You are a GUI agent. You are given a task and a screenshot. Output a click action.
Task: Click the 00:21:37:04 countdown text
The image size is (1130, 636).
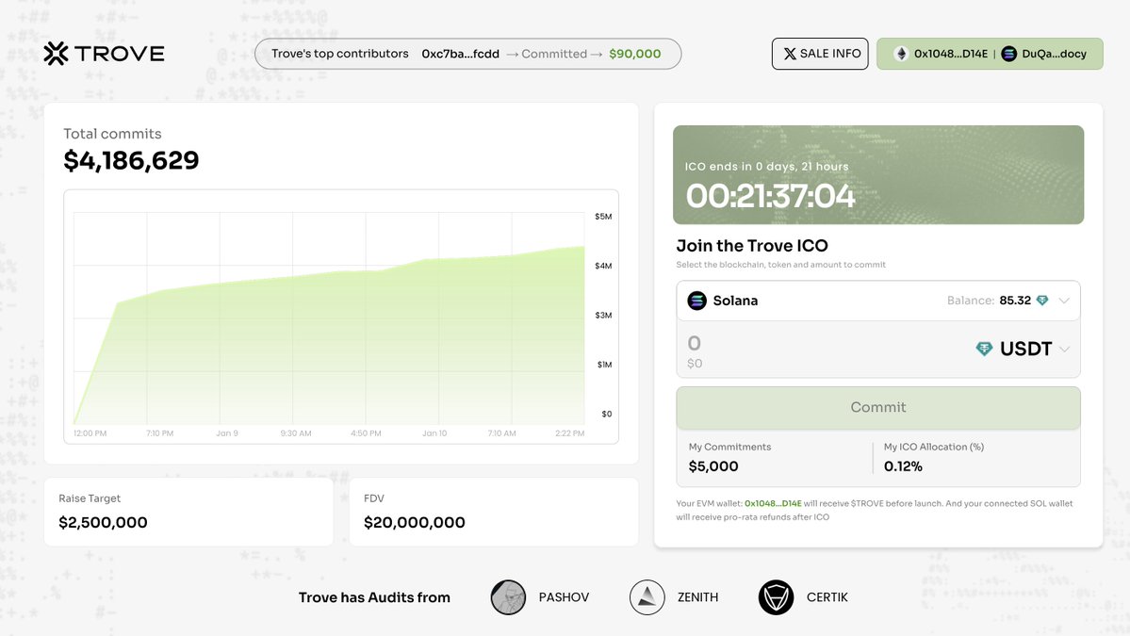click(x=770, y=196)
